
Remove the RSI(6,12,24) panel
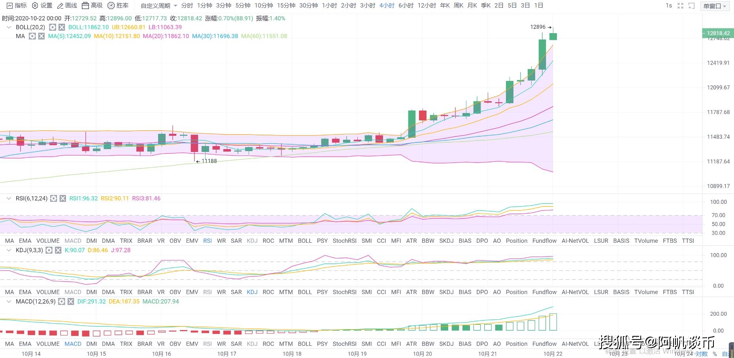(x=62, y=199)
